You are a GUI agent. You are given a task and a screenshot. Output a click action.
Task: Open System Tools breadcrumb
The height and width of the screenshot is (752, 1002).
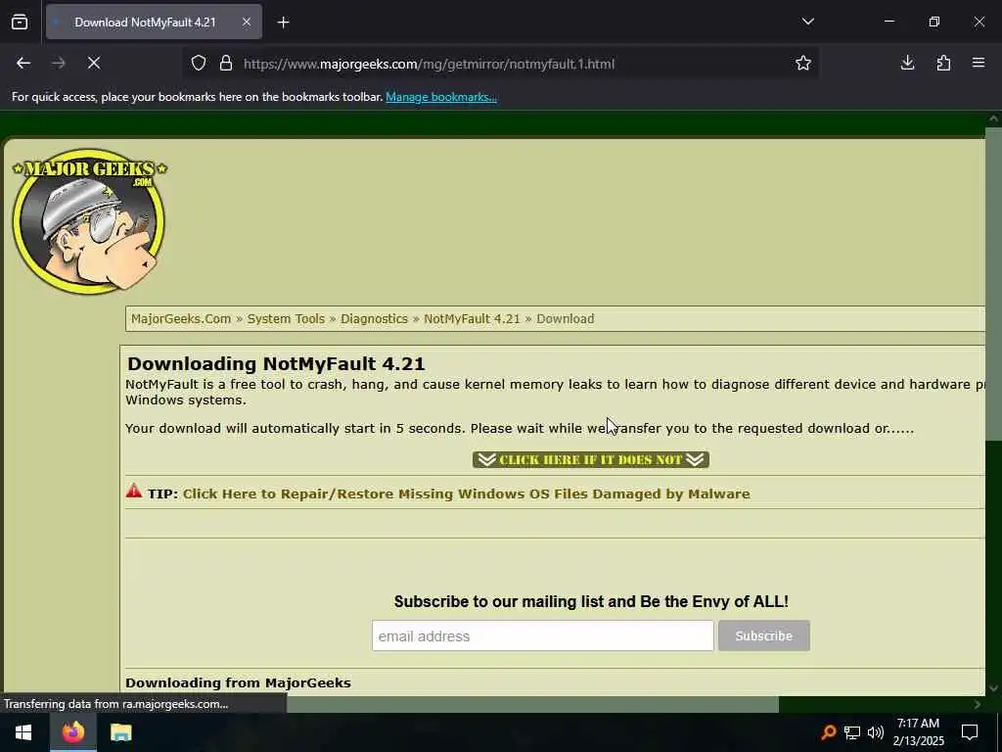click(x=286, y=318)
